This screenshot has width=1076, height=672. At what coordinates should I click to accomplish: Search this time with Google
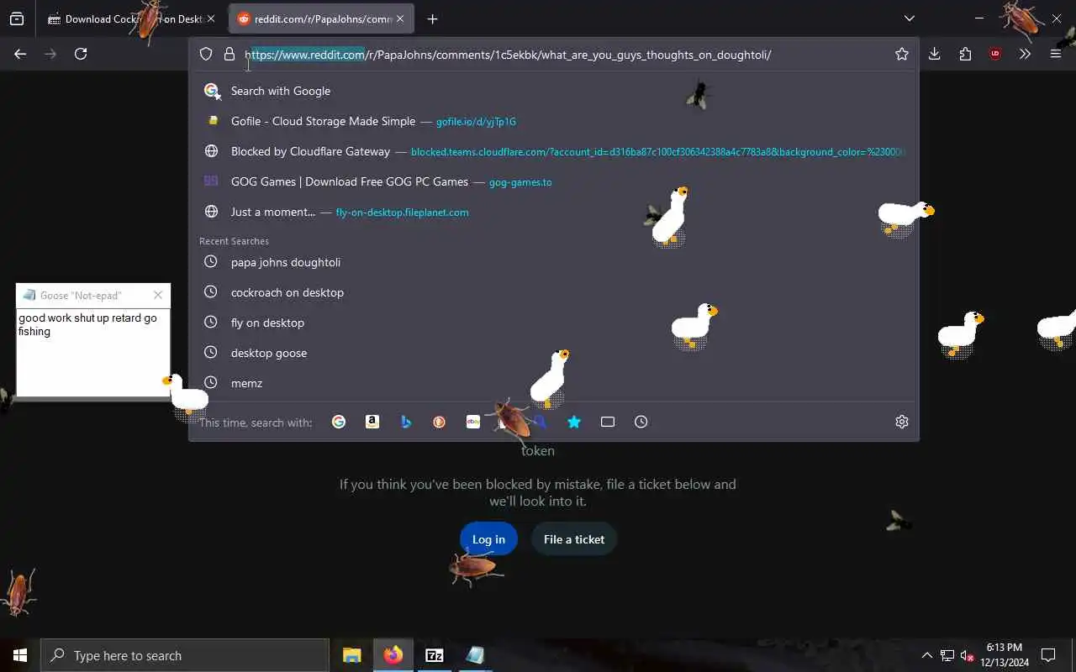point(339,422)
